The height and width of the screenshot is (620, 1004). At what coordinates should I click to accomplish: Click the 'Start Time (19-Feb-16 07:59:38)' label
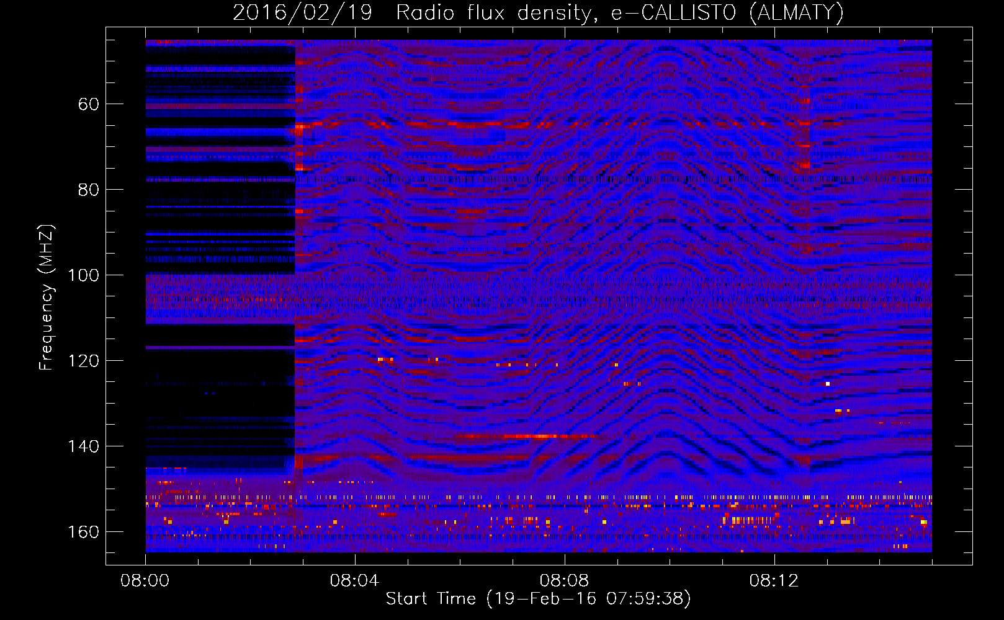pos(538,599)
